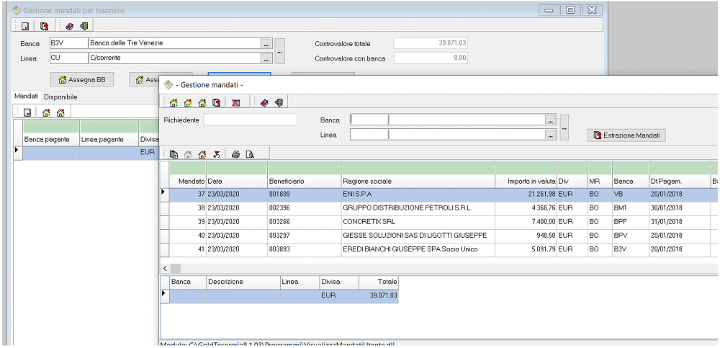Switch to the Disponibile tab
This screenshot has width=720, height=348.
pos(60,97)
